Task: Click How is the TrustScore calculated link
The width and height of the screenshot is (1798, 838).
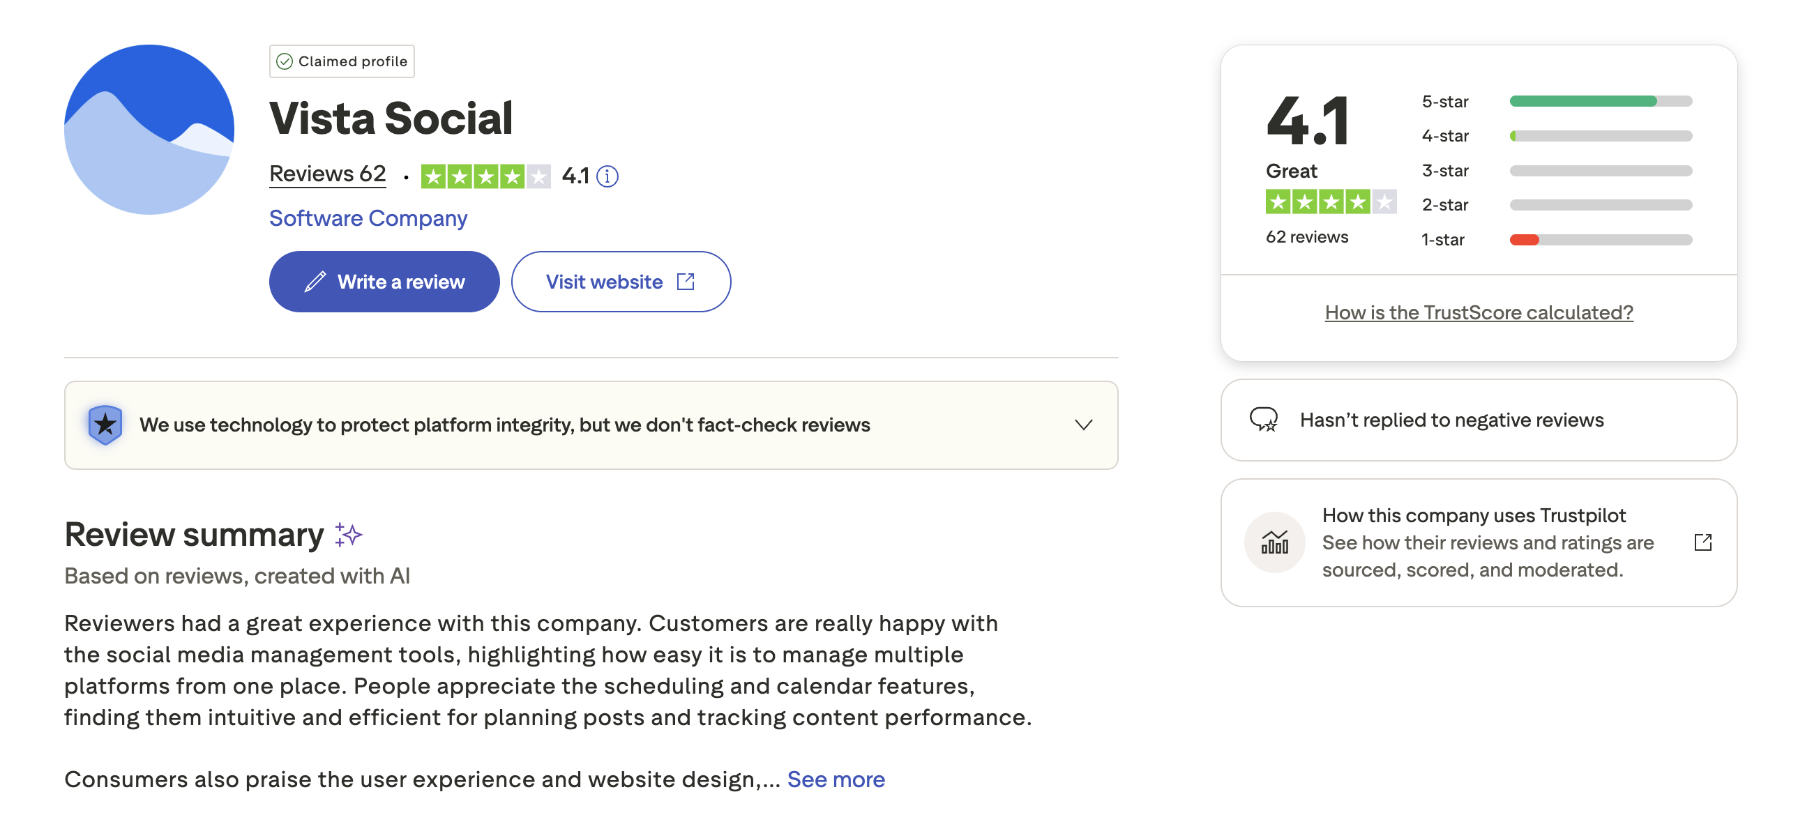Action: point(1478,312)
